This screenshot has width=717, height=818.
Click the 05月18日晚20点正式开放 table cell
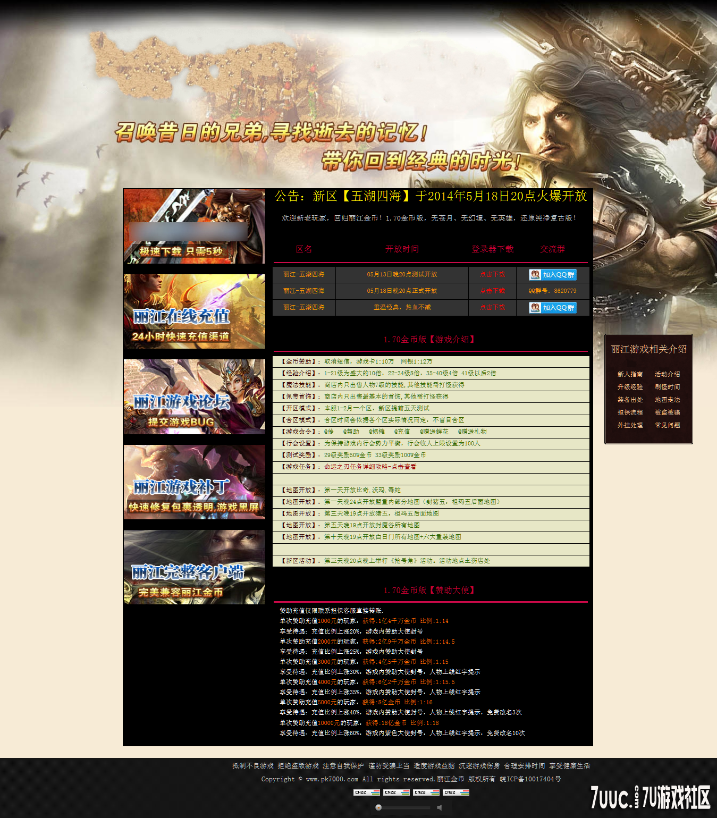[x=402, y=291]
